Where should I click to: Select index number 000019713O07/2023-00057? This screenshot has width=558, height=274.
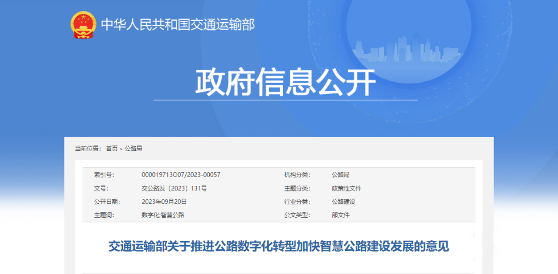click(x=181, y=174)
